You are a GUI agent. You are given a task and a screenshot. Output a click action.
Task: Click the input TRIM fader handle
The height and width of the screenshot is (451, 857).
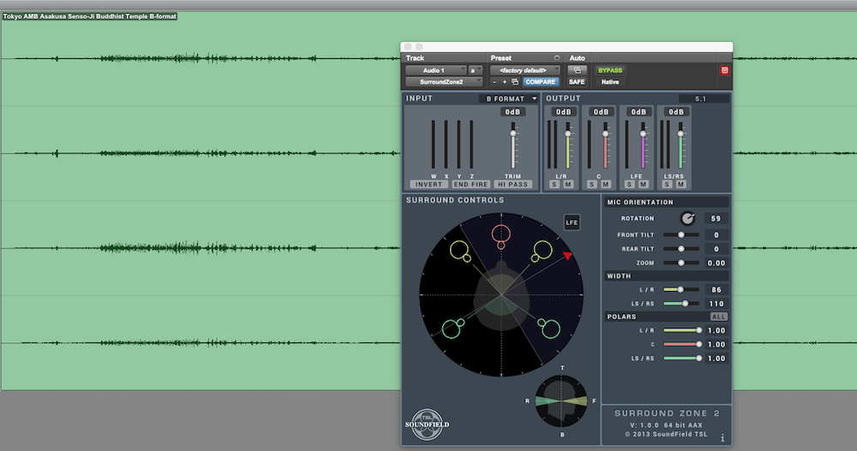tap(513, 134)
